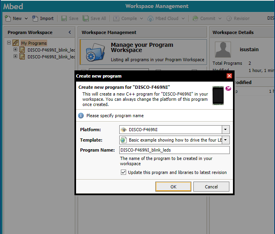Click the Cancel button
This screenshot has width=275, height=234.
coord(211,187)
